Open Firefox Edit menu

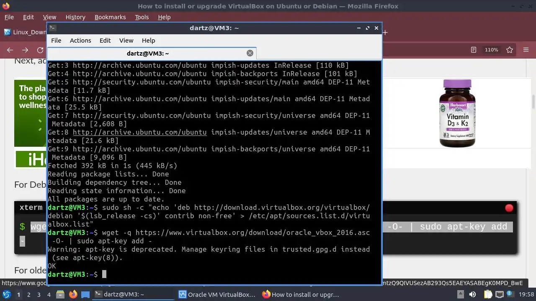point(28,17)
